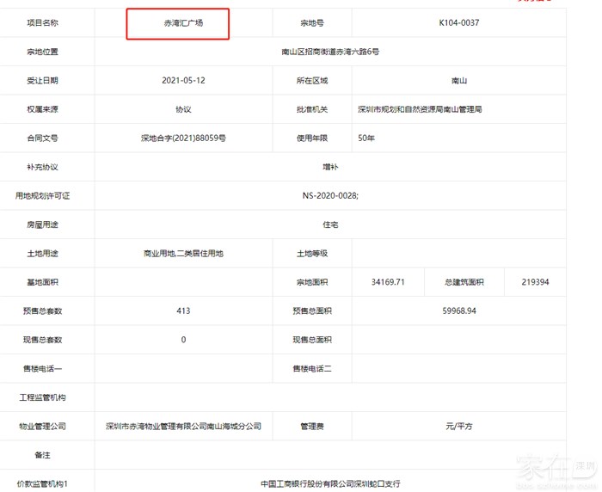Click the supplementary agreement value 增补

point(330,167)
